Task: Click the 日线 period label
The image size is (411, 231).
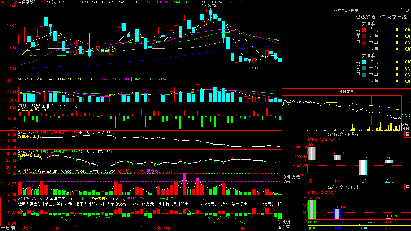Action: click(x=41, y=2)
